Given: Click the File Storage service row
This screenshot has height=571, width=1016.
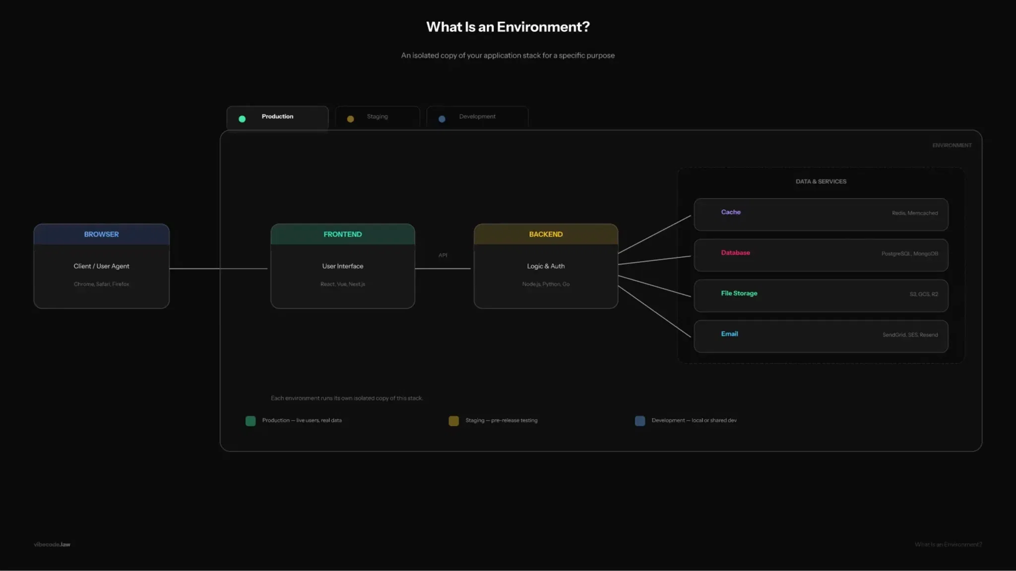Looking at the screenshot, I should pos(821,295).
